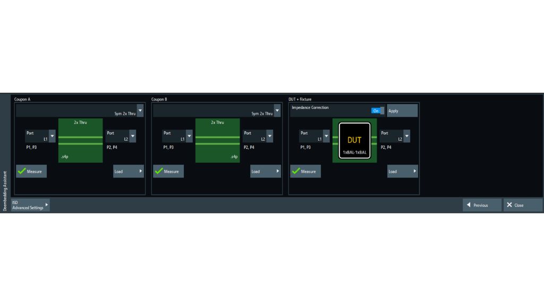Expand Coupon A Port L1 dropdown
544x306 pixels.
[52, 136]
